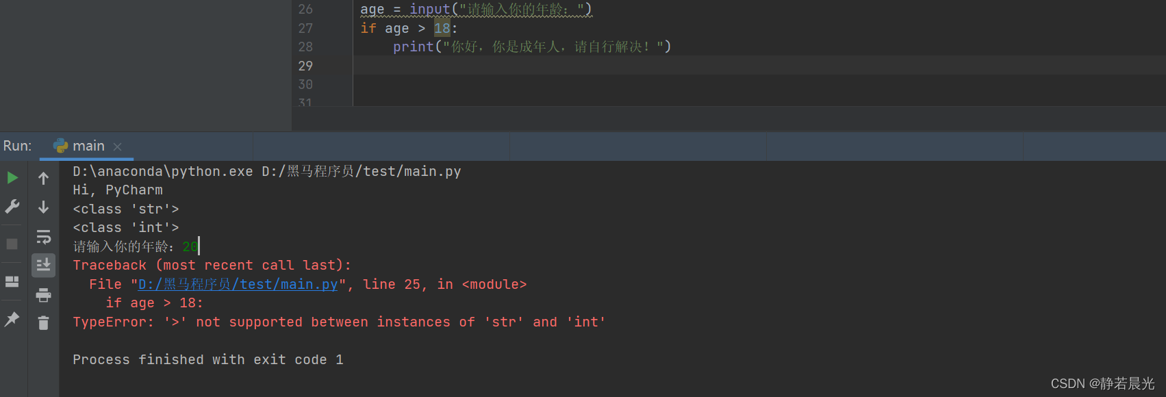Viewport: 1166px width, 397px height.
Task: Pin the Run tab with the pin icon
Action: (x=12, y=319)
